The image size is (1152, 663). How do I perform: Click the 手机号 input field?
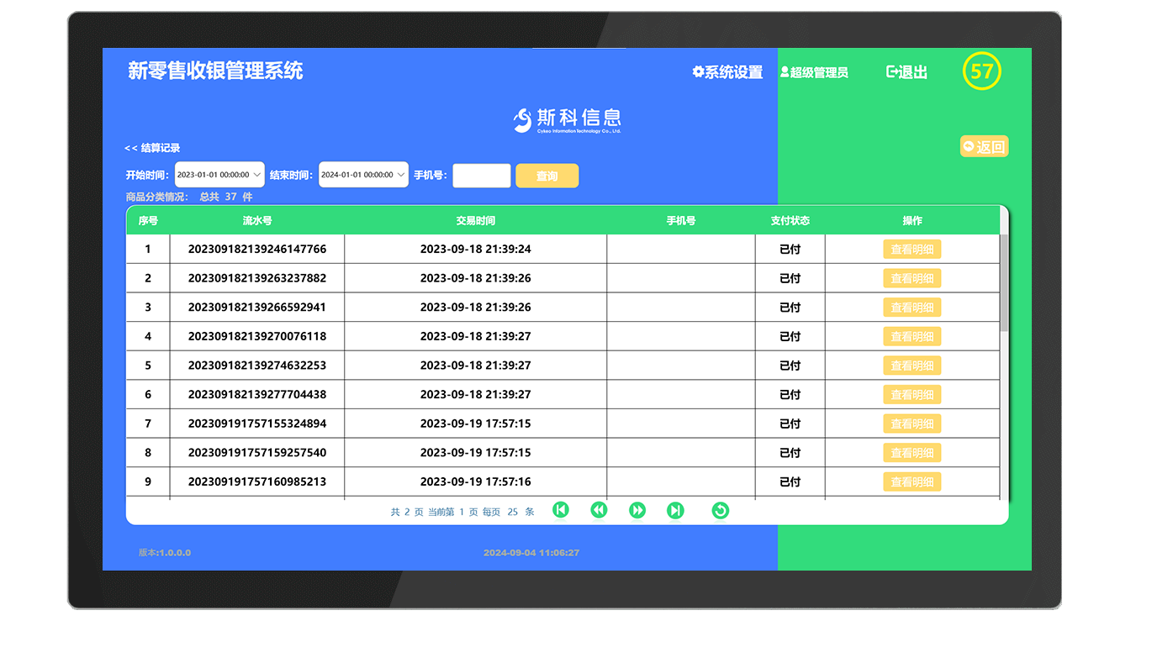(x=481, y=176)
